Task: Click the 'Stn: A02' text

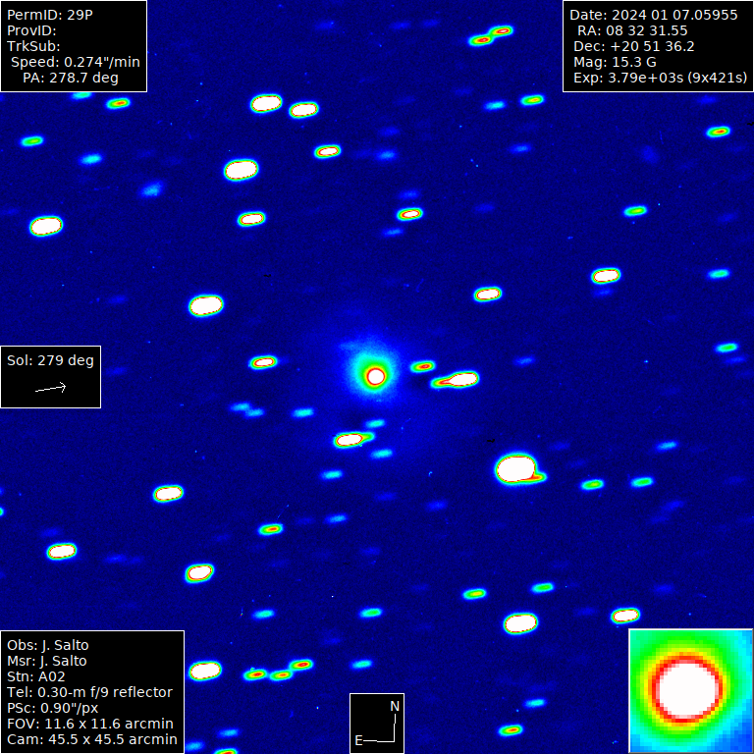Action: 36,676
